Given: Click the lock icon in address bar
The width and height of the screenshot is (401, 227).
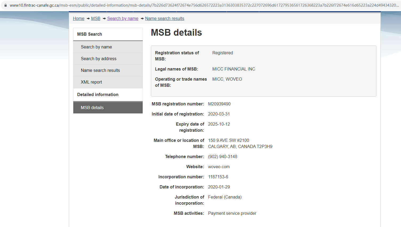Looking at the screenshot, I should point(5,5).
